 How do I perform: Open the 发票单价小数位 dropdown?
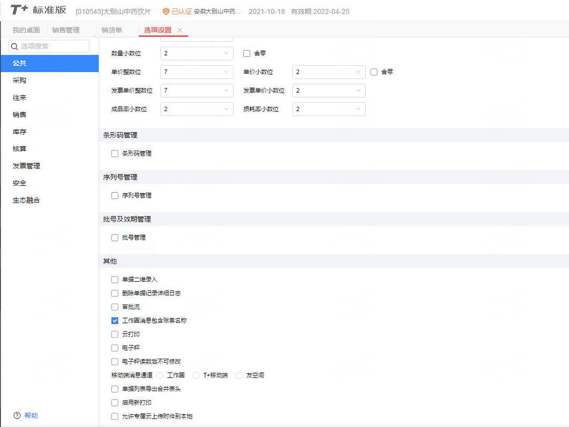point(329,91)
